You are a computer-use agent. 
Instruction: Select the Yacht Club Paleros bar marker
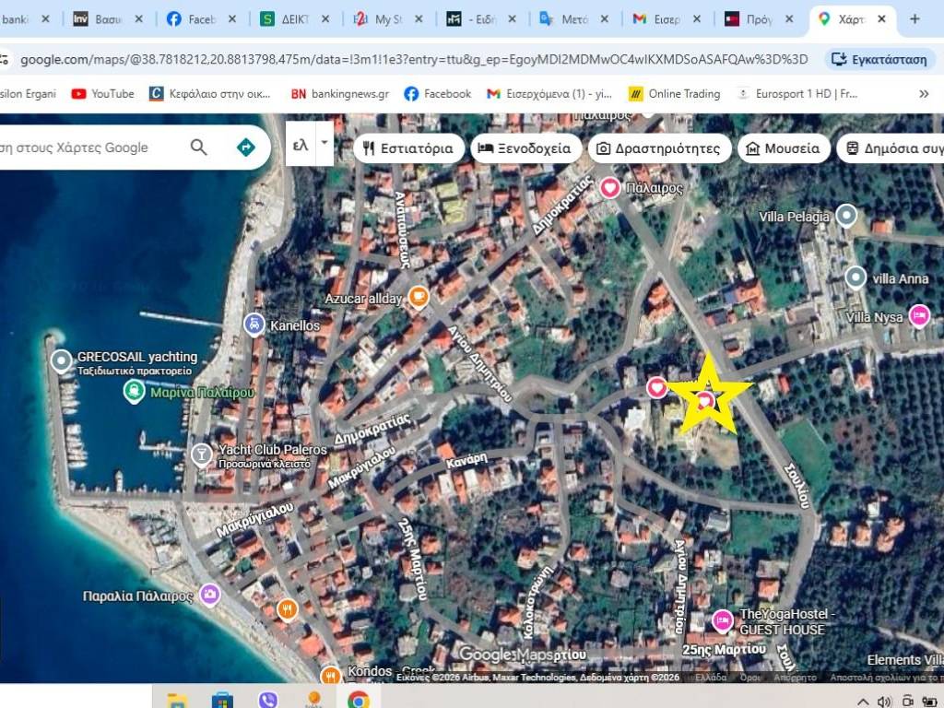click(x=201, y=453)
